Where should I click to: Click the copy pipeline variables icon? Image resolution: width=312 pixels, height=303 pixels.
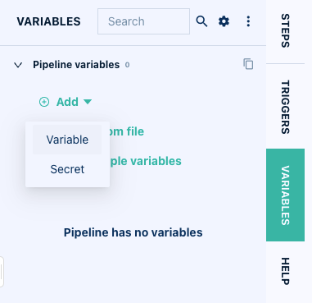pyautogui.click(x=248, y=64)
